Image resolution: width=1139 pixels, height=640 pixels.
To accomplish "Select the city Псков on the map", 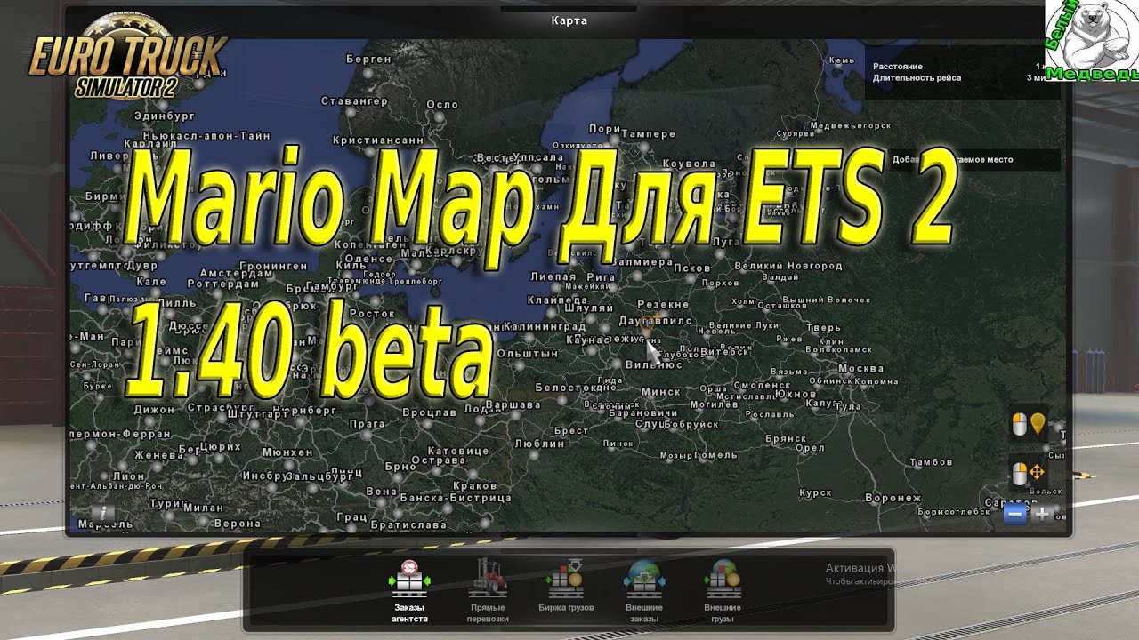I will click(x=693, y=268).
